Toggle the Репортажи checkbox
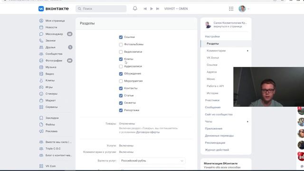The height and width of the screenshot is (171, 304). (x=121, y=110)
